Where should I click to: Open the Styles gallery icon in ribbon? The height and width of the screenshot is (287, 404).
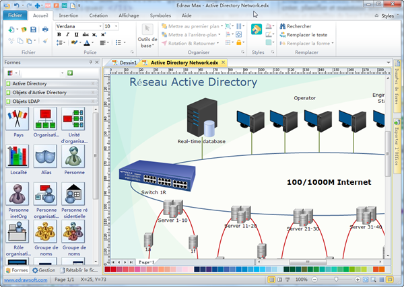pos(257,30)
